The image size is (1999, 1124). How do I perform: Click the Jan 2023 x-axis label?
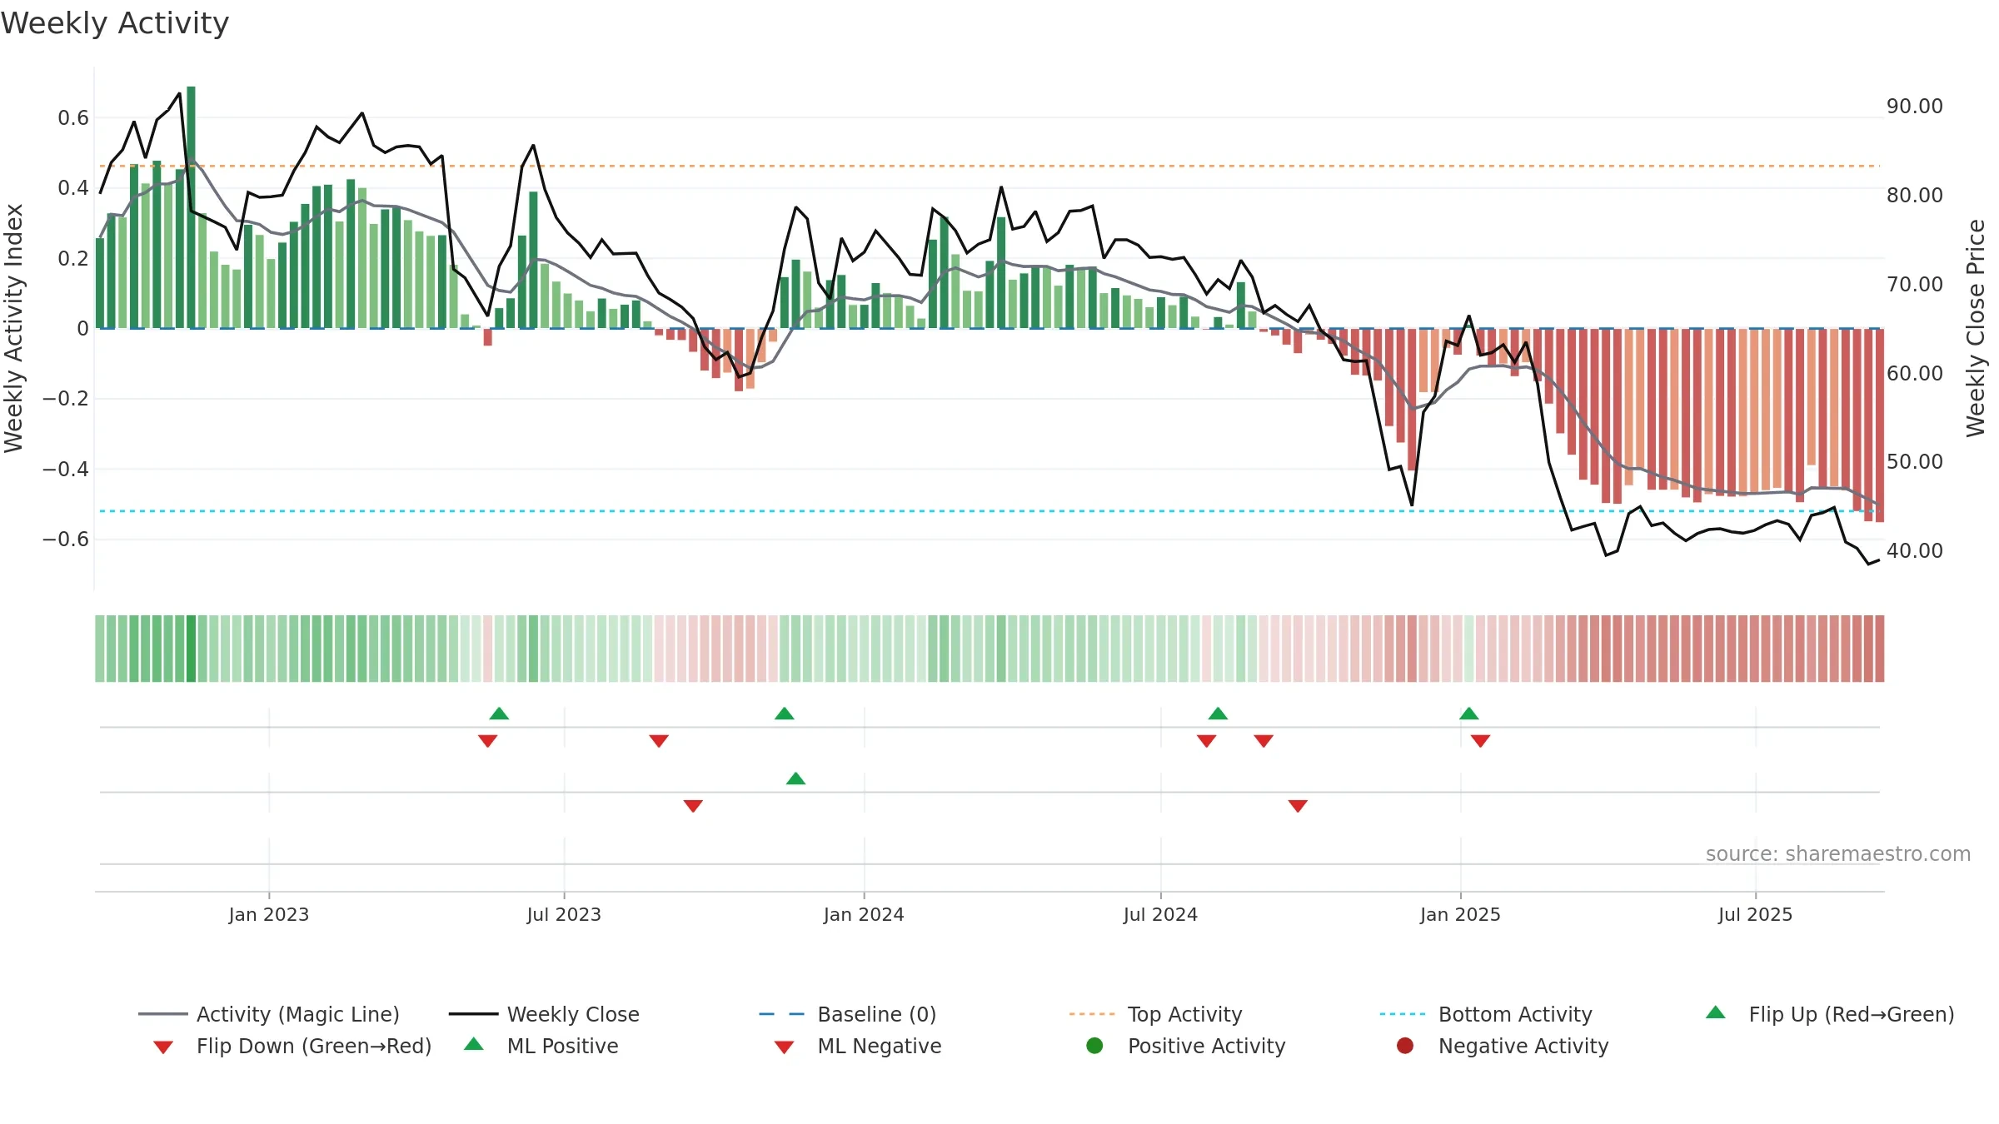[x=269, y=915]
